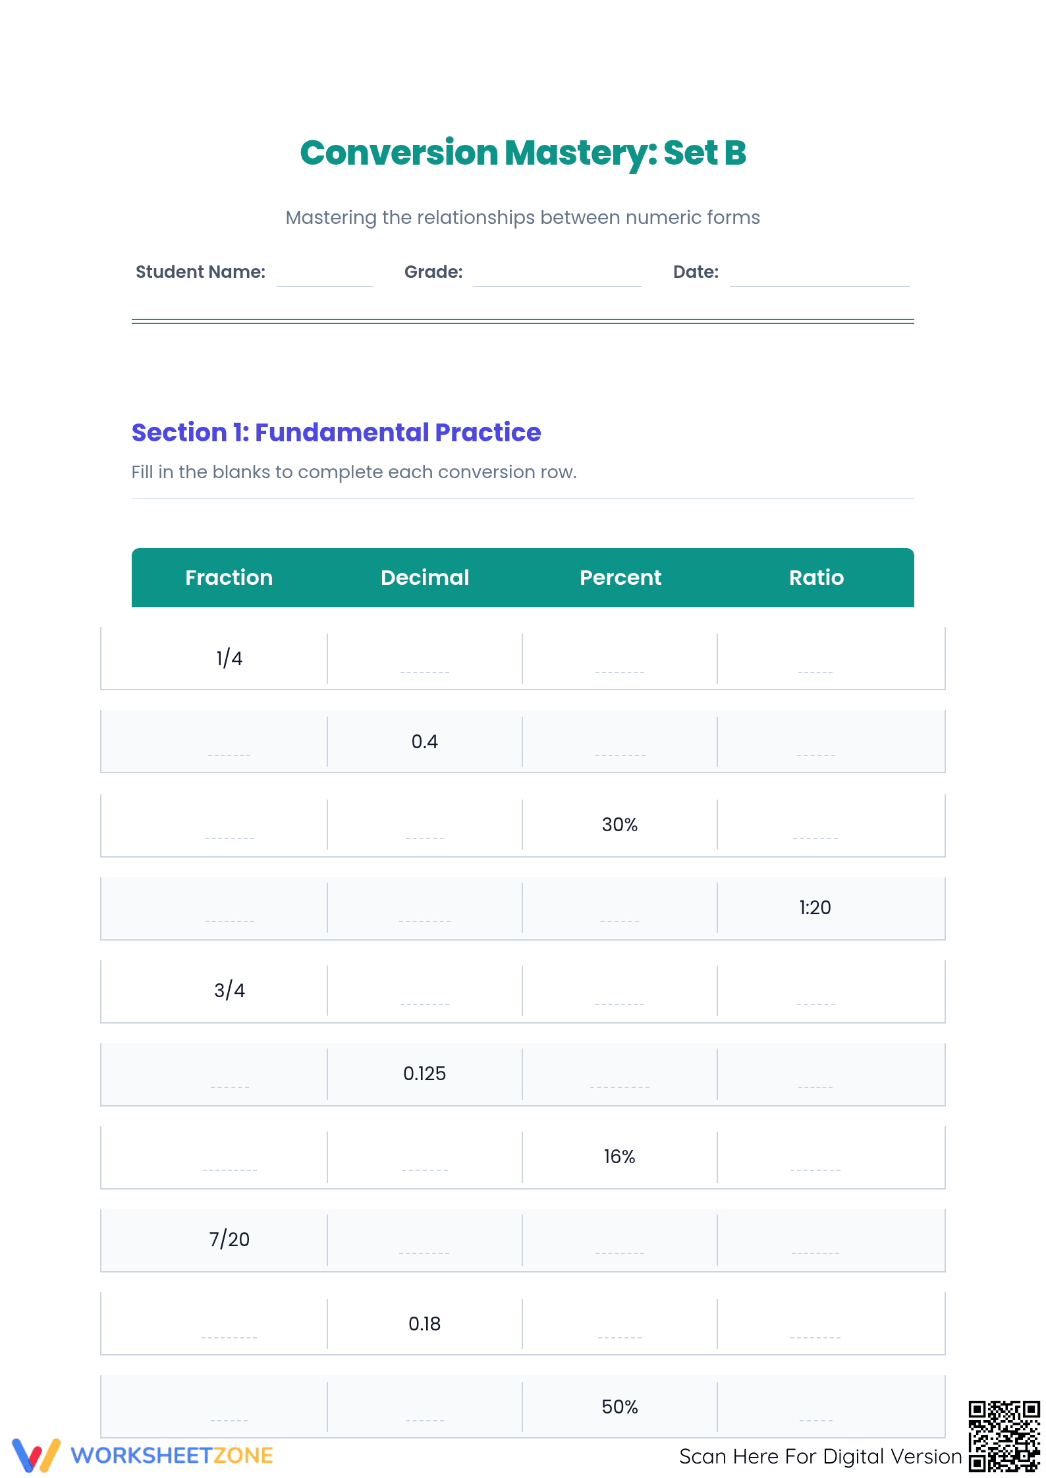
Task: Click the QR code for digital version
Action: (x=1003, y=1436)
